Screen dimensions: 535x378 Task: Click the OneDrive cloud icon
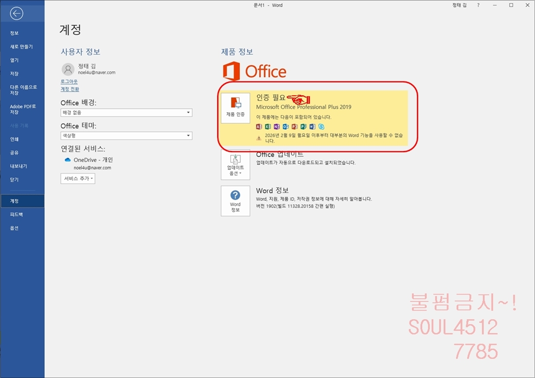click(68, 160)
